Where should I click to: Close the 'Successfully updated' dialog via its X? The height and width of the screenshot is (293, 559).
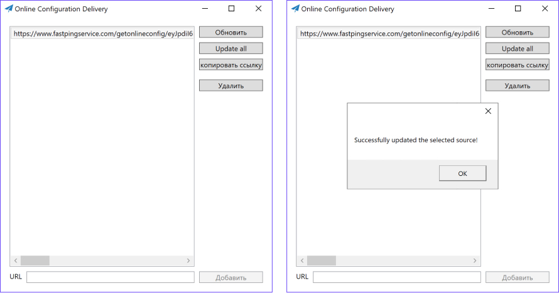[x=488, y=111]
